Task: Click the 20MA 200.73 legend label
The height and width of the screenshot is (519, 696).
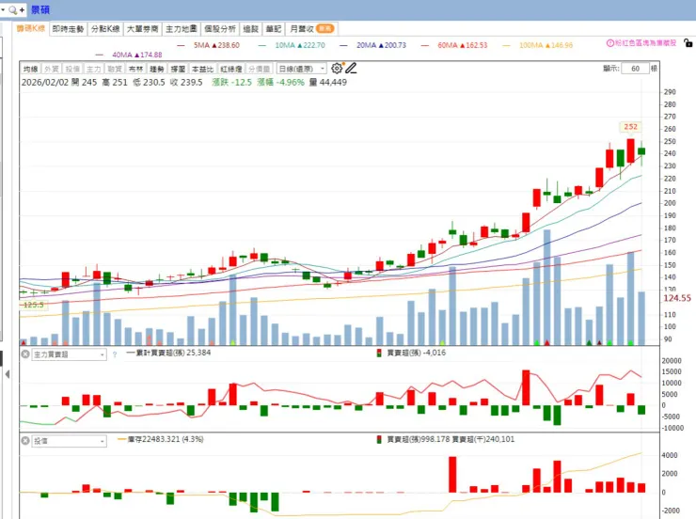Action: 381,45
